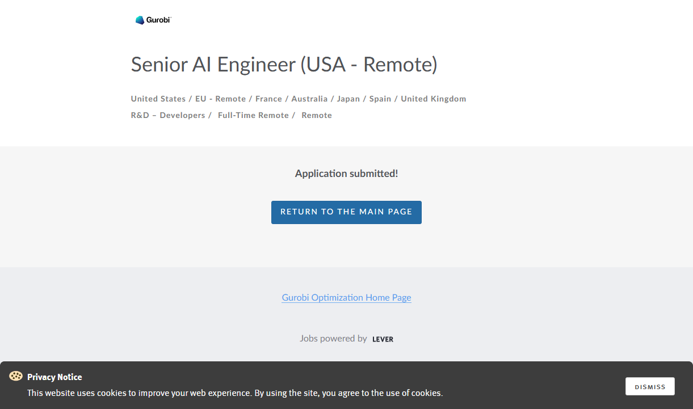Image resolution: width=693 pixels, height=409 pixels.
Task: Click the Australia location label
Action: coord(309,99)
